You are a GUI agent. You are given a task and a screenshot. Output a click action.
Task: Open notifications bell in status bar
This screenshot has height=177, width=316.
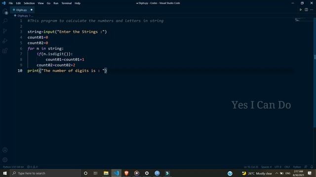[x=312, y=167]
